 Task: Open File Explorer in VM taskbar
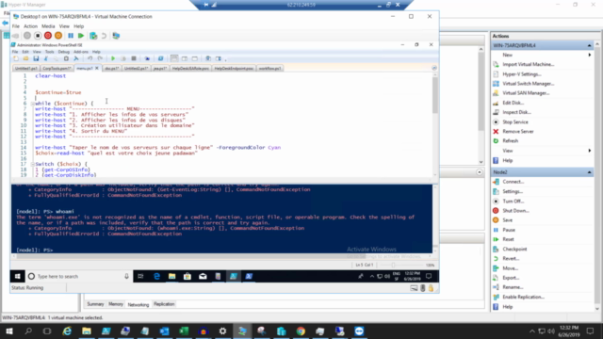[x=171, y=276]
